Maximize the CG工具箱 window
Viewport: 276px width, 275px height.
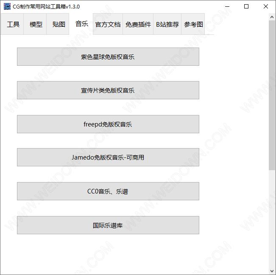(246, 6)
